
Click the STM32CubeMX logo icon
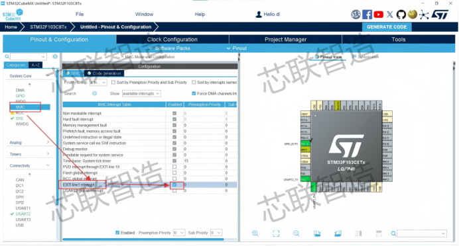(13, 15)
